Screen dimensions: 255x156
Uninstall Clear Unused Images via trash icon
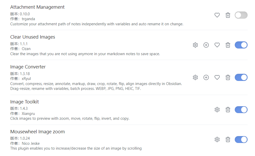228,45
